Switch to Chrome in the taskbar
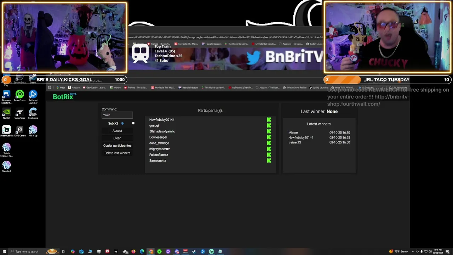453x255 pixels. tap(151, 251)
